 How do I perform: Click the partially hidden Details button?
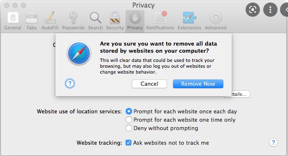click(237, 94)
